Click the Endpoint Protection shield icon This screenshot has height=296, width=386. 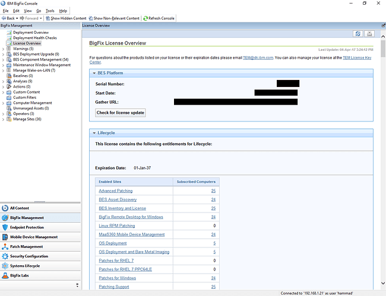[x=5, y=227]
